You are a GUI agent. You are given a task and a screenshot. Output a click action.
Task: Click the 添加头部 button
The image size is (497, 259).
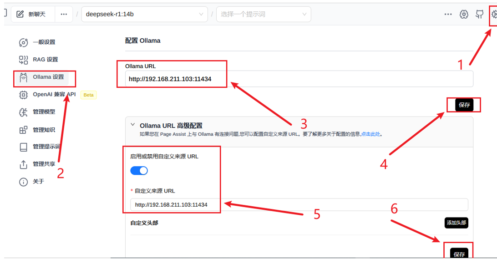point(456,223)
